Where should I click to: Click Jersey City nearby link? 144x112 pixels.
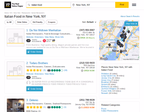click(x=106, y=78)
